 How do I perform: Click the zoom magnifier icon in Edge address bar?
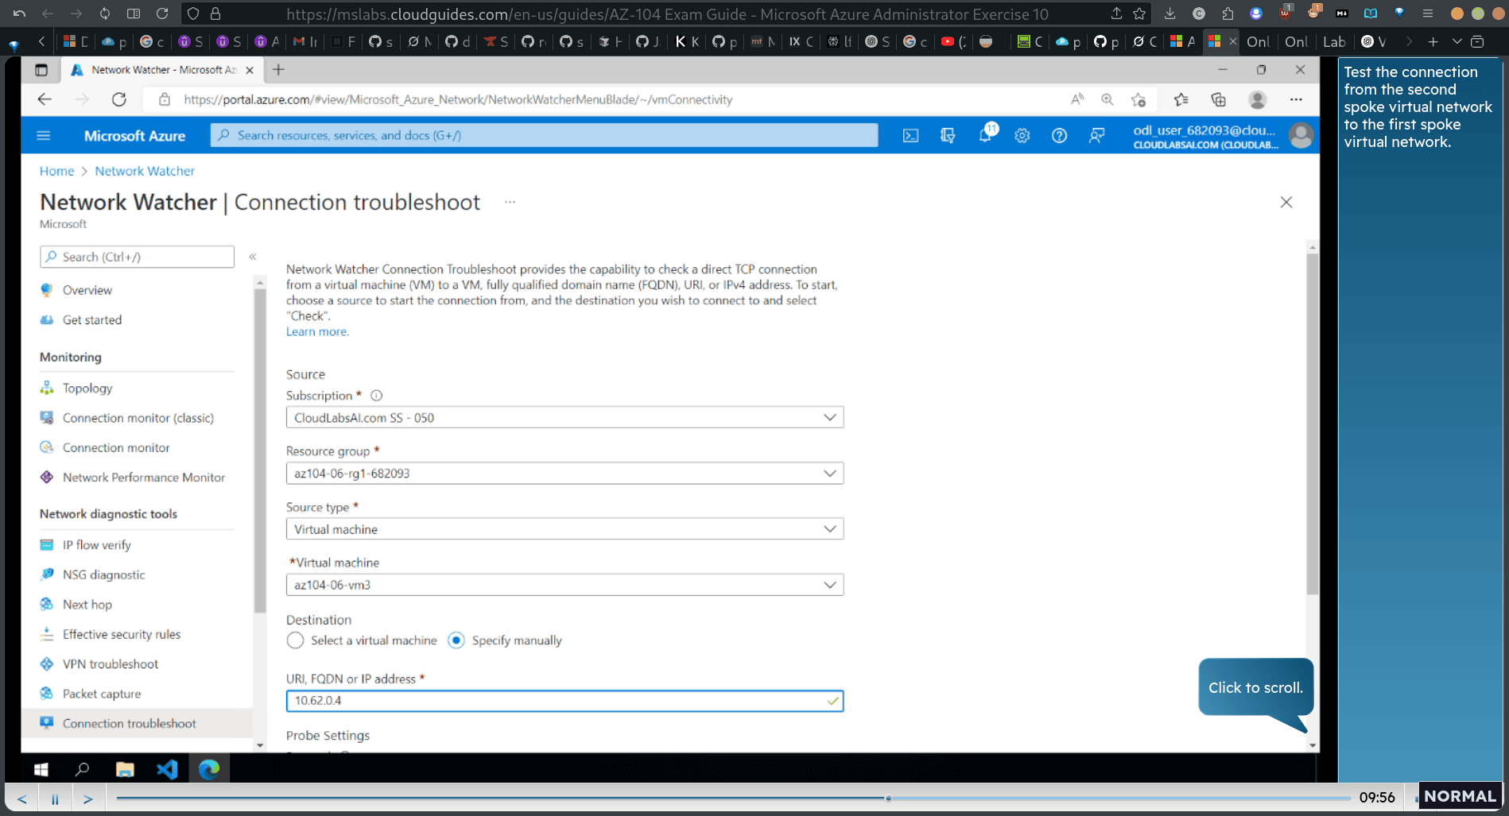tap(1107, 99)
